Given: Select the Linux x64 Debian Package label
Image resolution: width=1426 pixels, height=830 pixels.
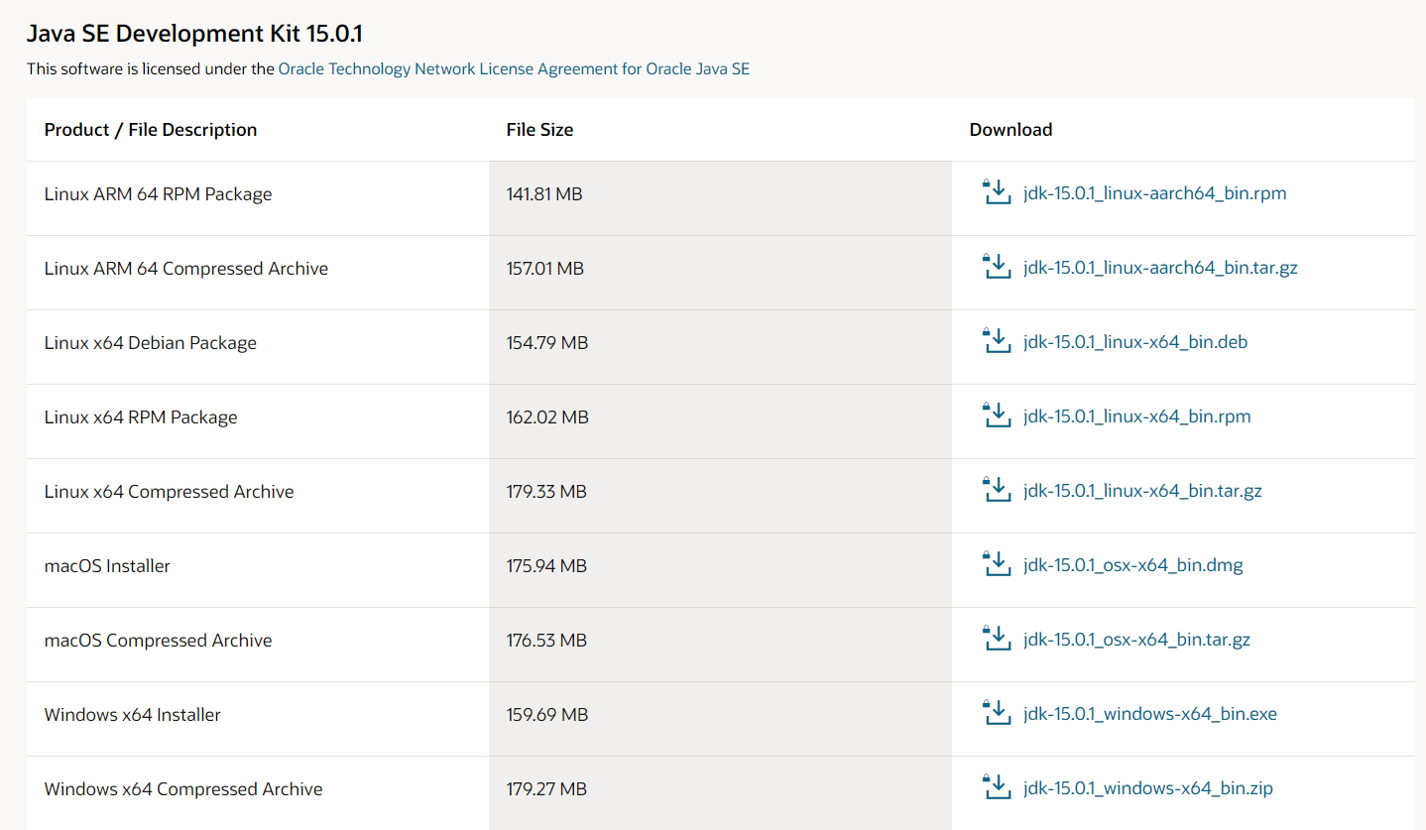Looking at the screenshot, I should 151,343.
